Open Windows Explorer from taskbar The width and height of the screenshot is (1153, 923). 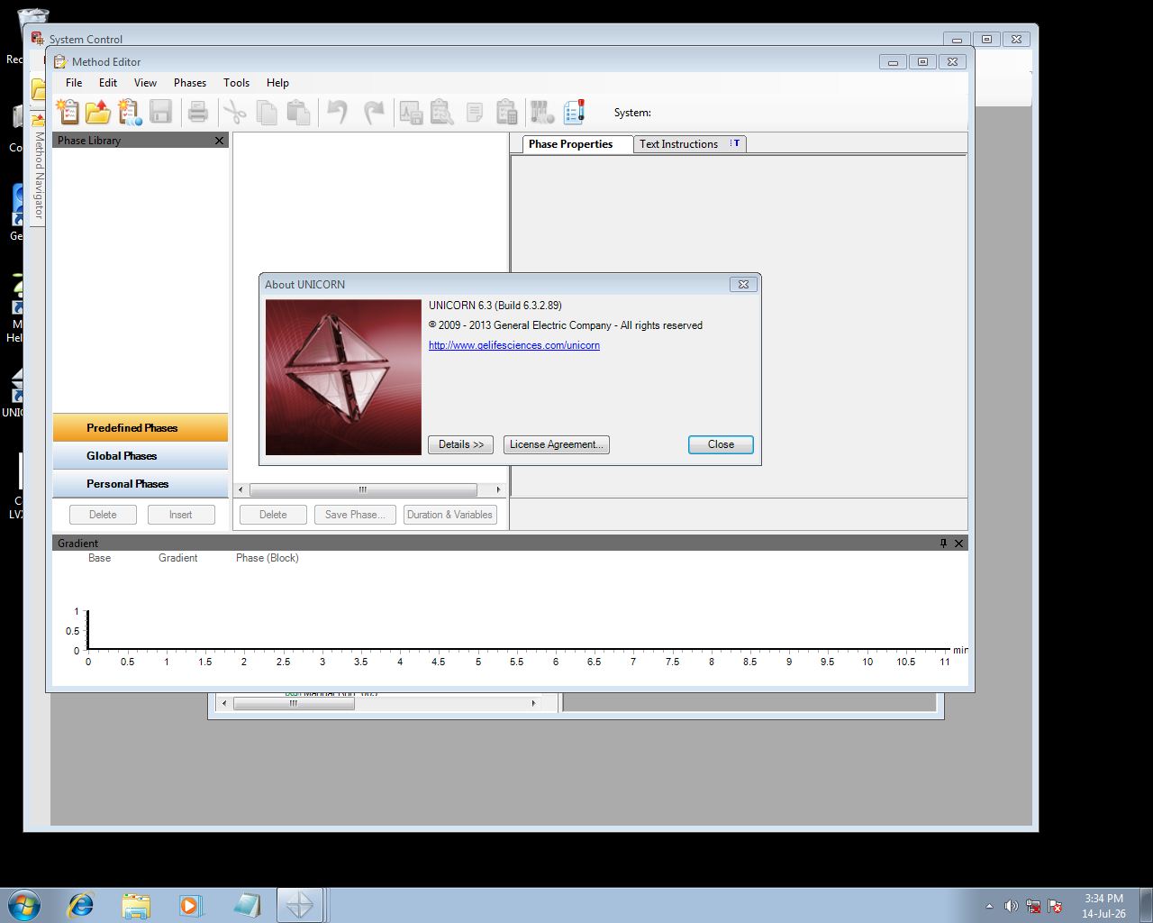[136, 904]
